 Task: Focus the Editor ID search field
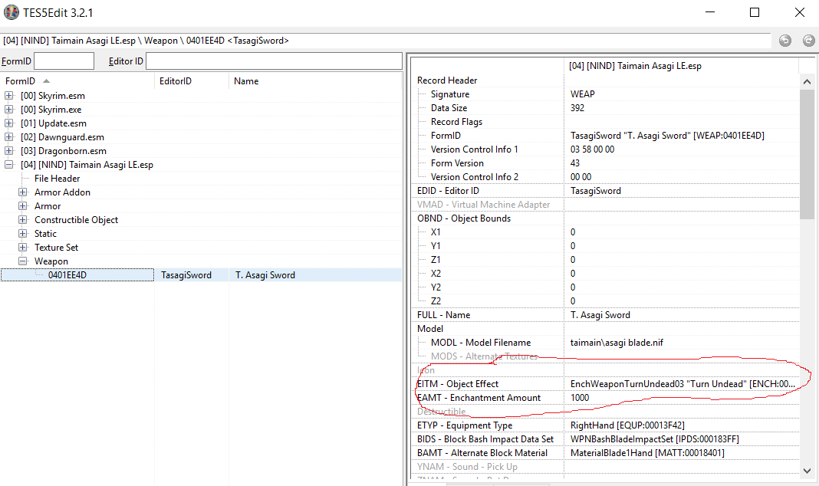click(274, 61)
